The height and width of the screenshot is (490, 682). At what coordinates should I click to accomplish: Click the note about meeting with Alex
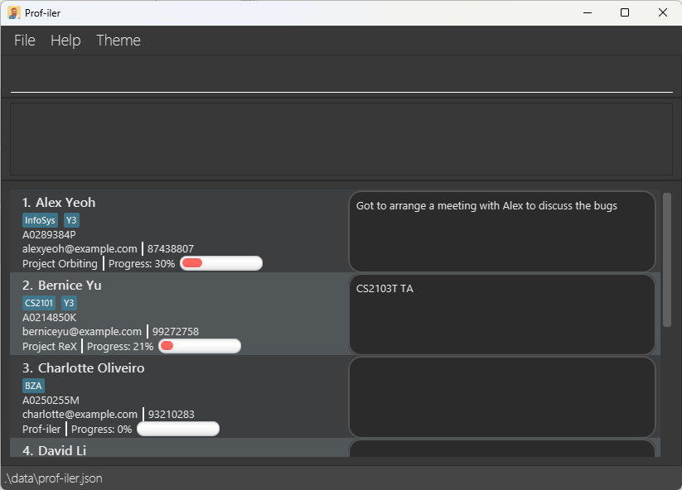486,206
